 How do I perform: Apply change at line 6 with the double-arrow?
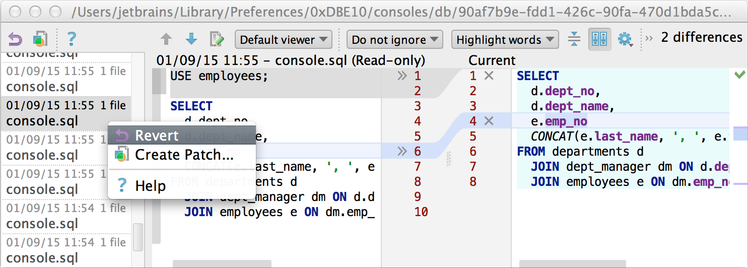coord(401,151)
